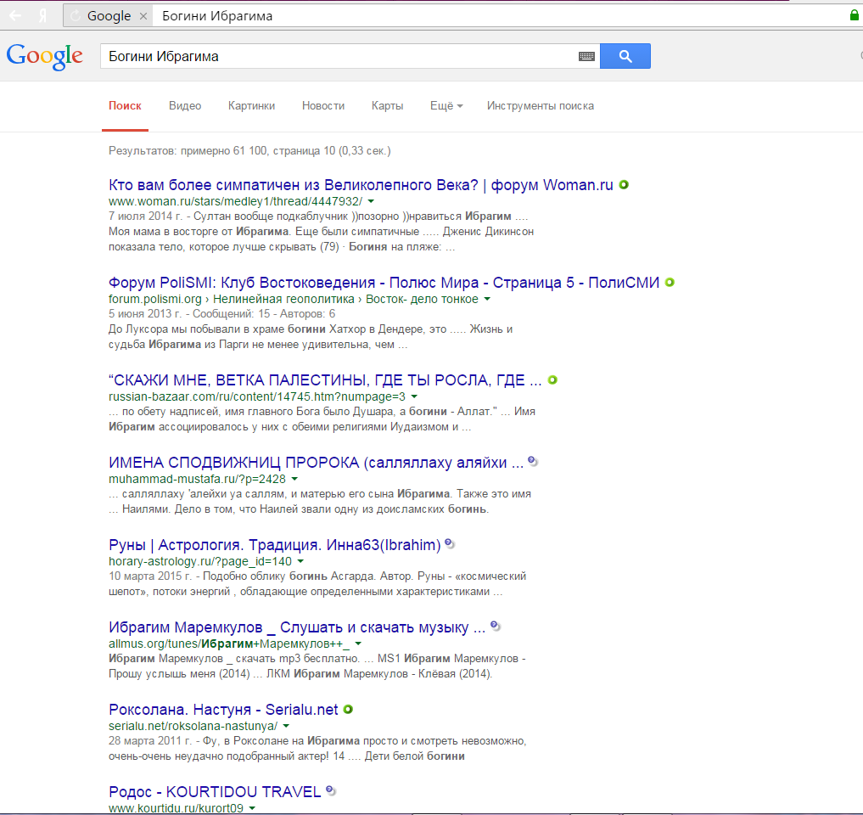863x815 pixels.
Task: Open 'ИМЕНА СПОДВИЖНИЦ ПРОРОКА' result
Action: [x=316, y=463]
